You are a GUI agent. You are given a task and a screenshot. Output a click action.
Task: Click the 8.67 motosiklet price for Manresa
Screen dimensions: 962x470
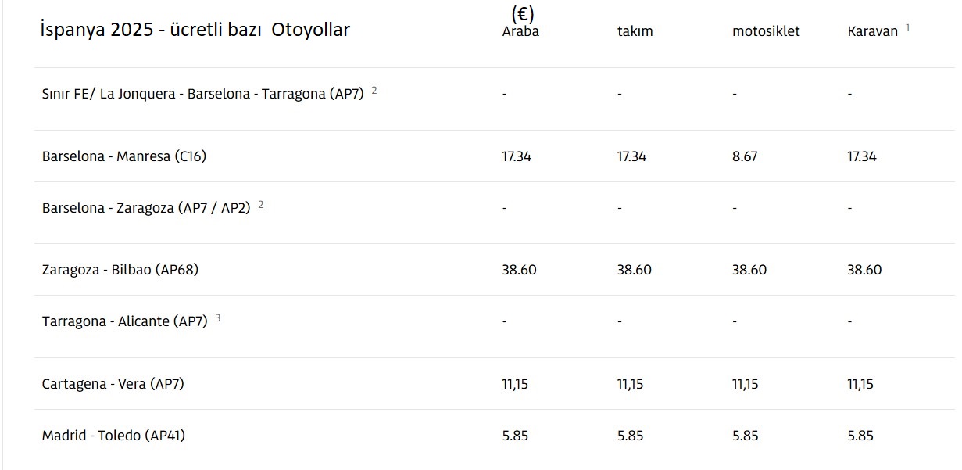(x=745, y=156)
